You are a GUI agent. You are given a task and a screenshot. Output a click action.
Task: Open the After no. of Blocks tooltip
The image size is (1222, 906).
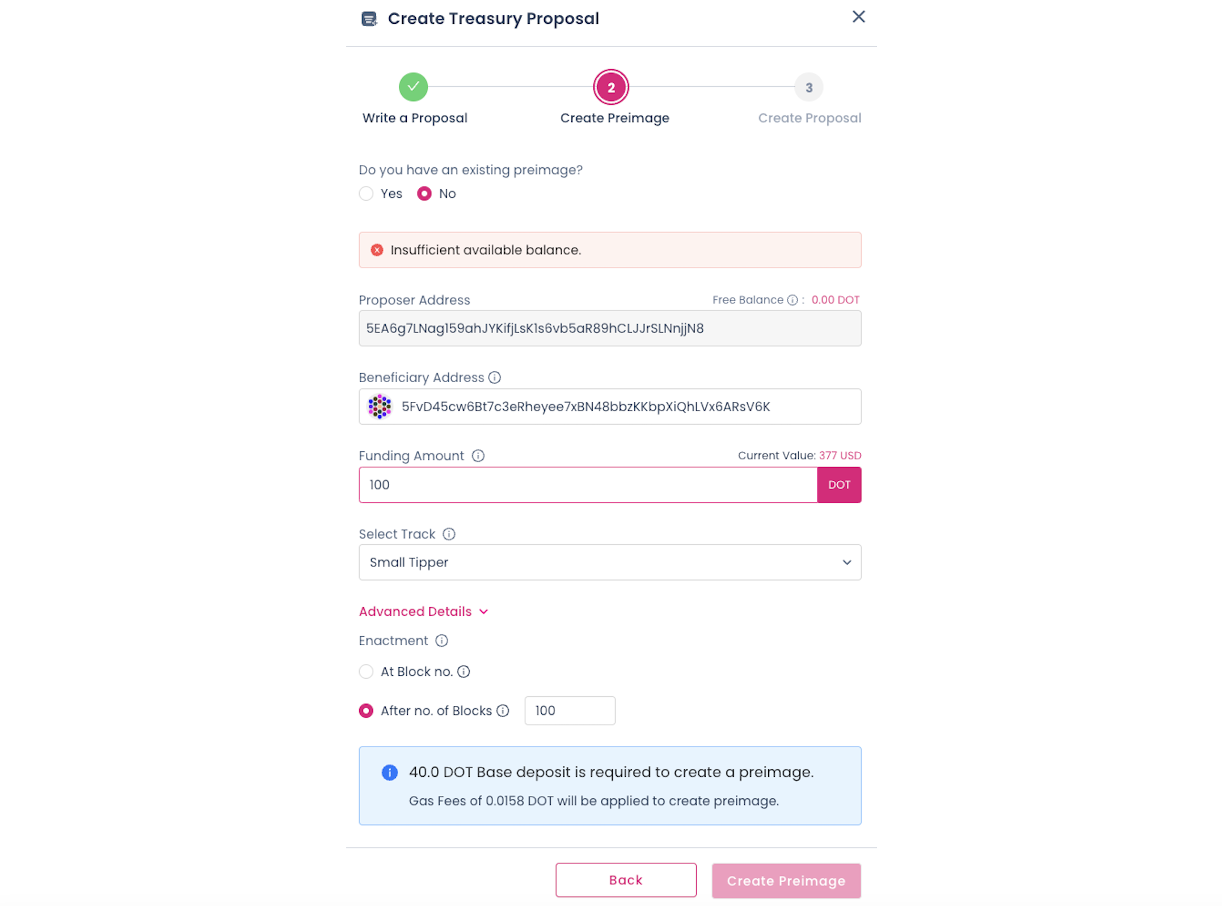coord(503,710)
